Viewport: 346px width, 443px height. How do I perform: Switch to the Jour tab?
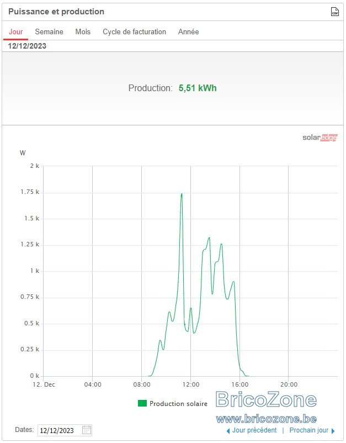click(15, 31)
